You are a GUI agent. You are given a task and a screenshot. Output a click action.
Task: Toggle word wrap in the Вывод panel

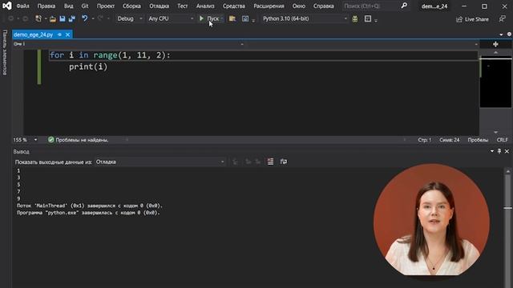pos(283,162)
